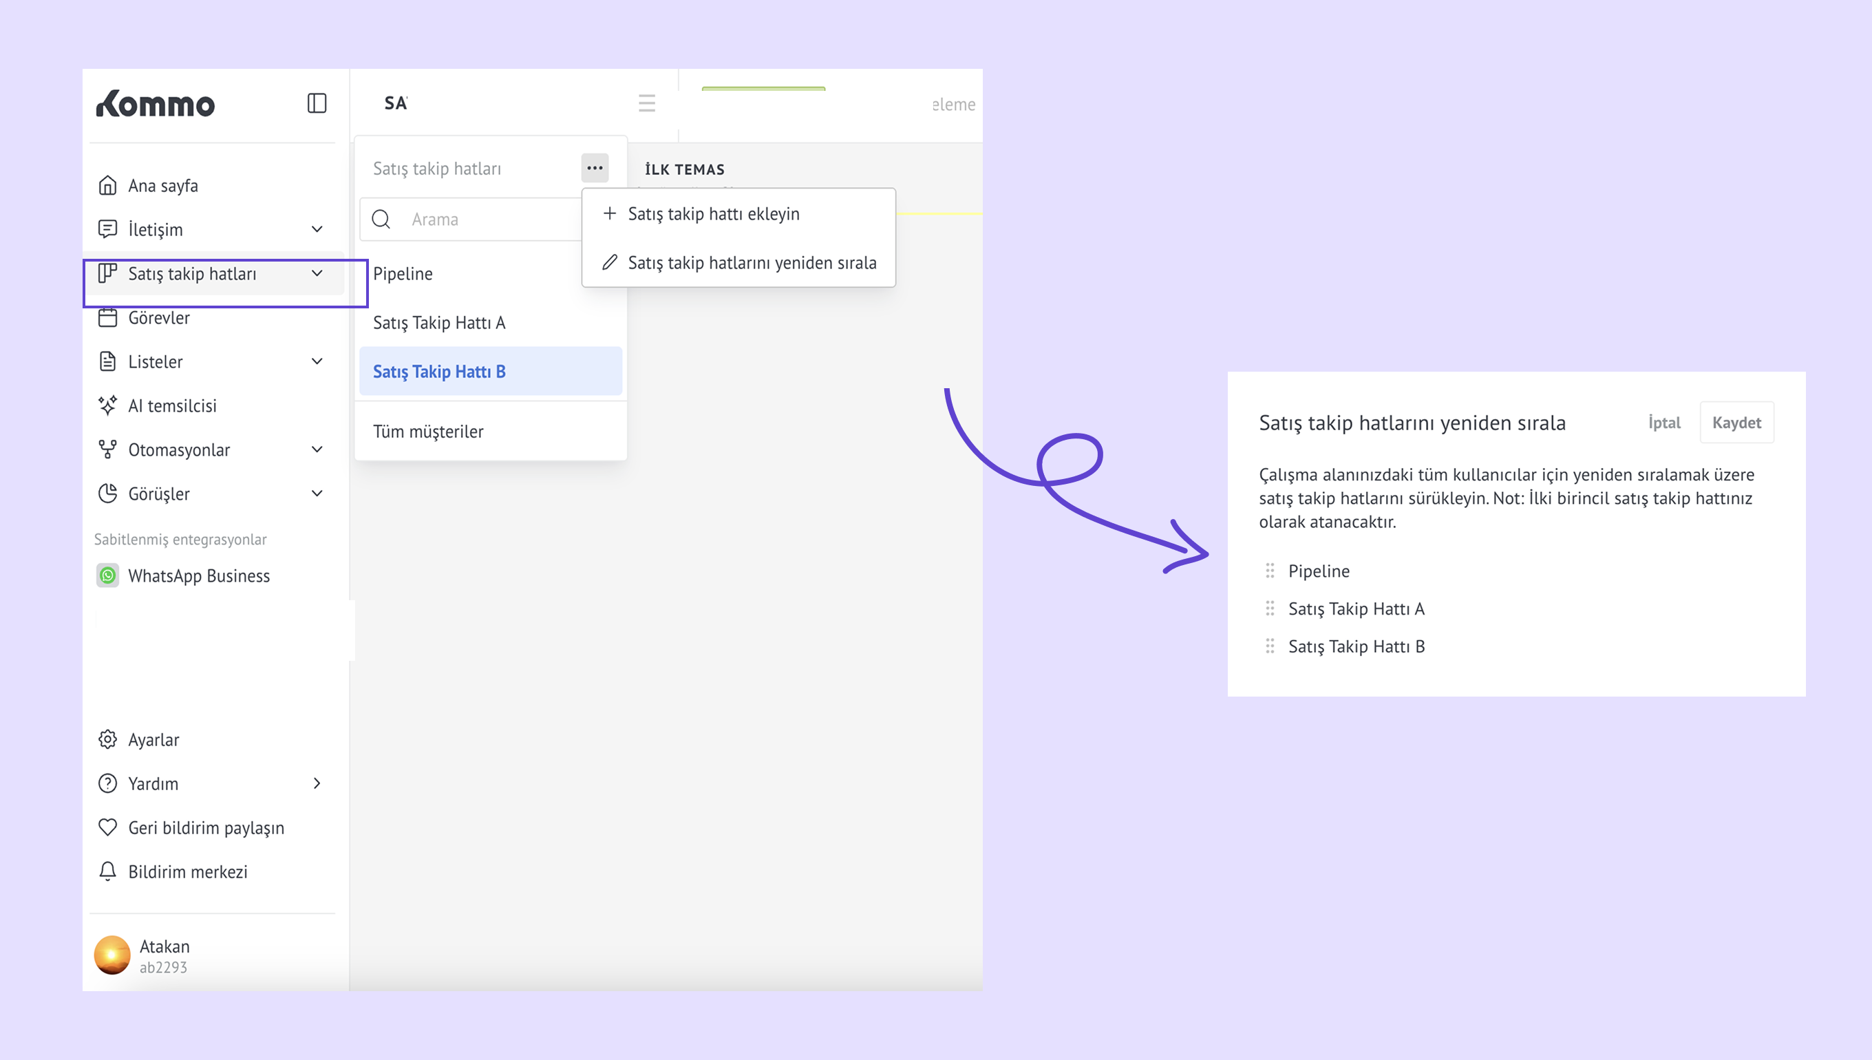Open WhatsApp Business integration
This screenshot has width=1872, height=1060.
tap(198, 576)
